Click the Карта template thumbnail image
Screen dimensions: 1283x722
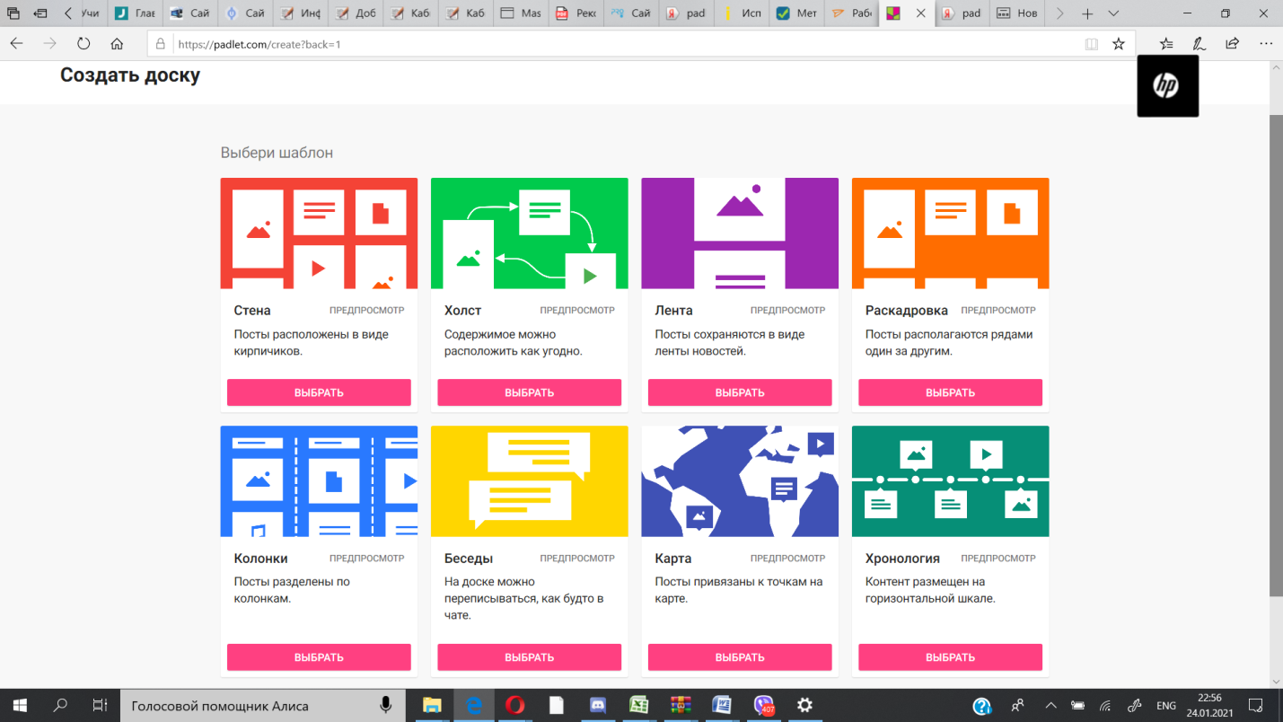click(x=740, y=481)
